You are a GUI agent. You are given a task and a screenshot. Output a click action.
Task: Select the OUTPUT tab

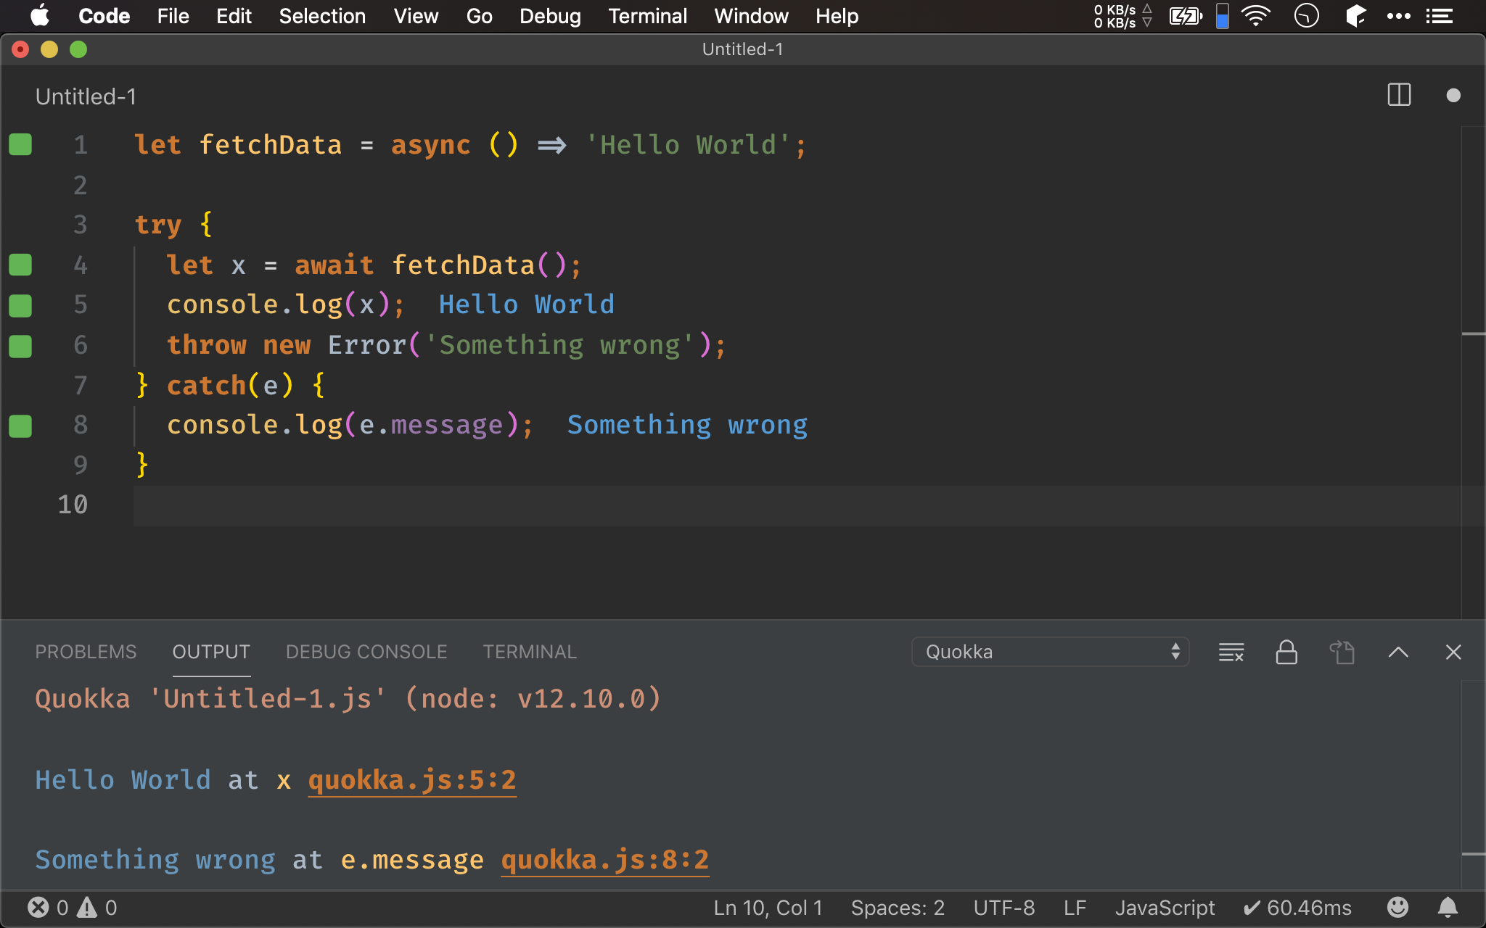pos(210,651)
